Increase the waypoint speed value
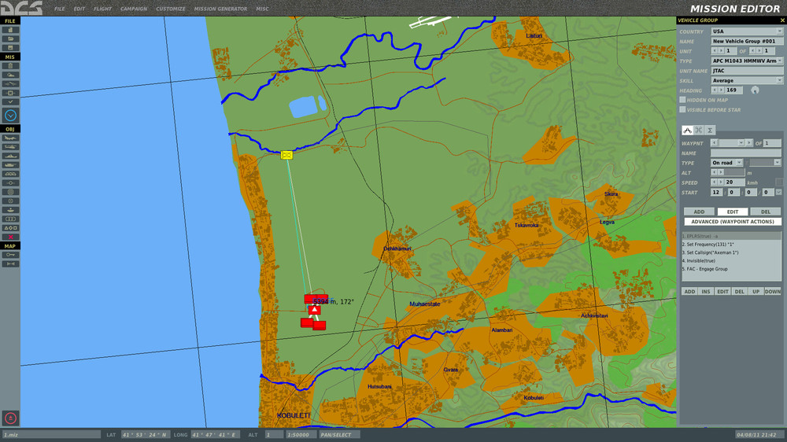Screen dimensions: 787x442 tap(721, 182)
